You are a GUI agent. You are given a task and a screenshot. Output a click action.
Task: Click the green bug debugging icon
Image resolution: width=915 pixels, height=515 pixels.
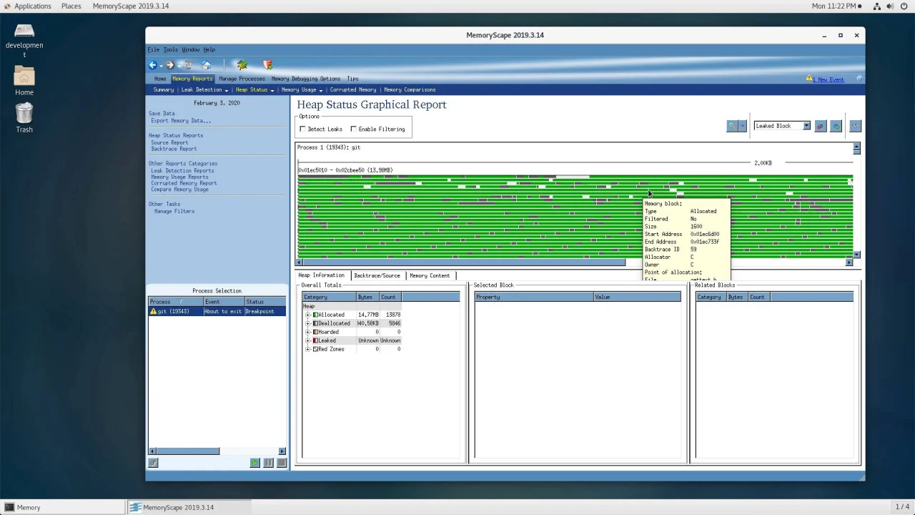coord(242,65)
